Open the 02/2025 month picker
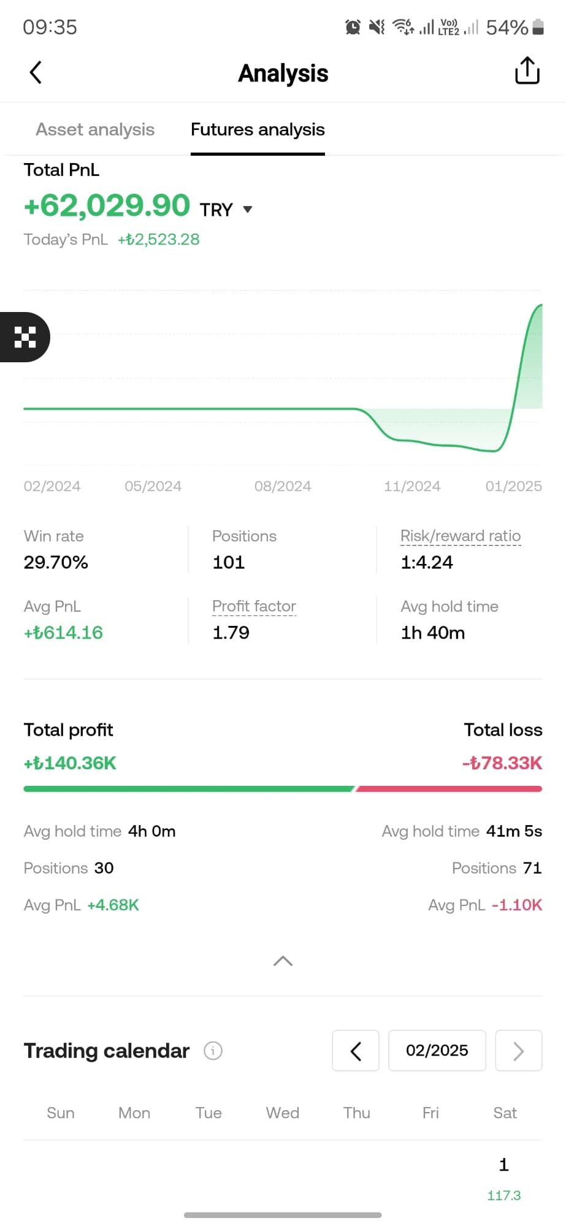The width and height of the screenshot is (566, 1226). 437,1051
